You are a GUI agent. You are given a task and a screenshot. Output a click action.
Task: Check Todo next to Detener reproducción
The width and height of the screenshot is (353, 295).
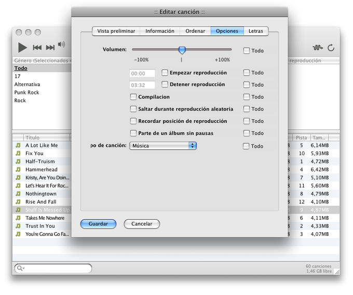point(247,85)
